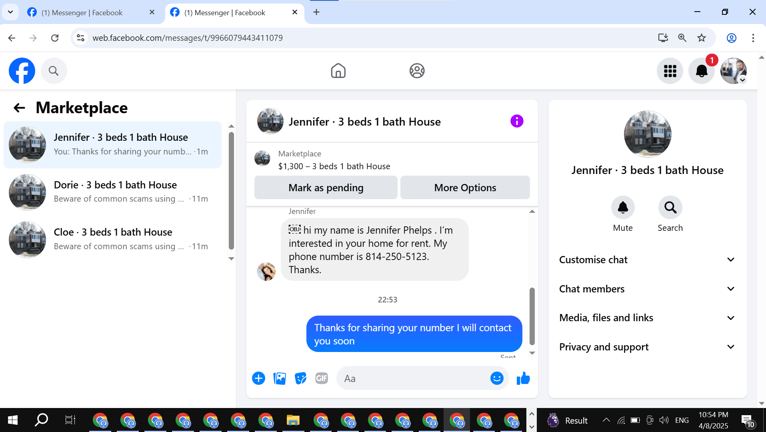Open Dorie 3 beds conversation
The height and width of the screenshot is (432, 766).
(x=112, y=192)
